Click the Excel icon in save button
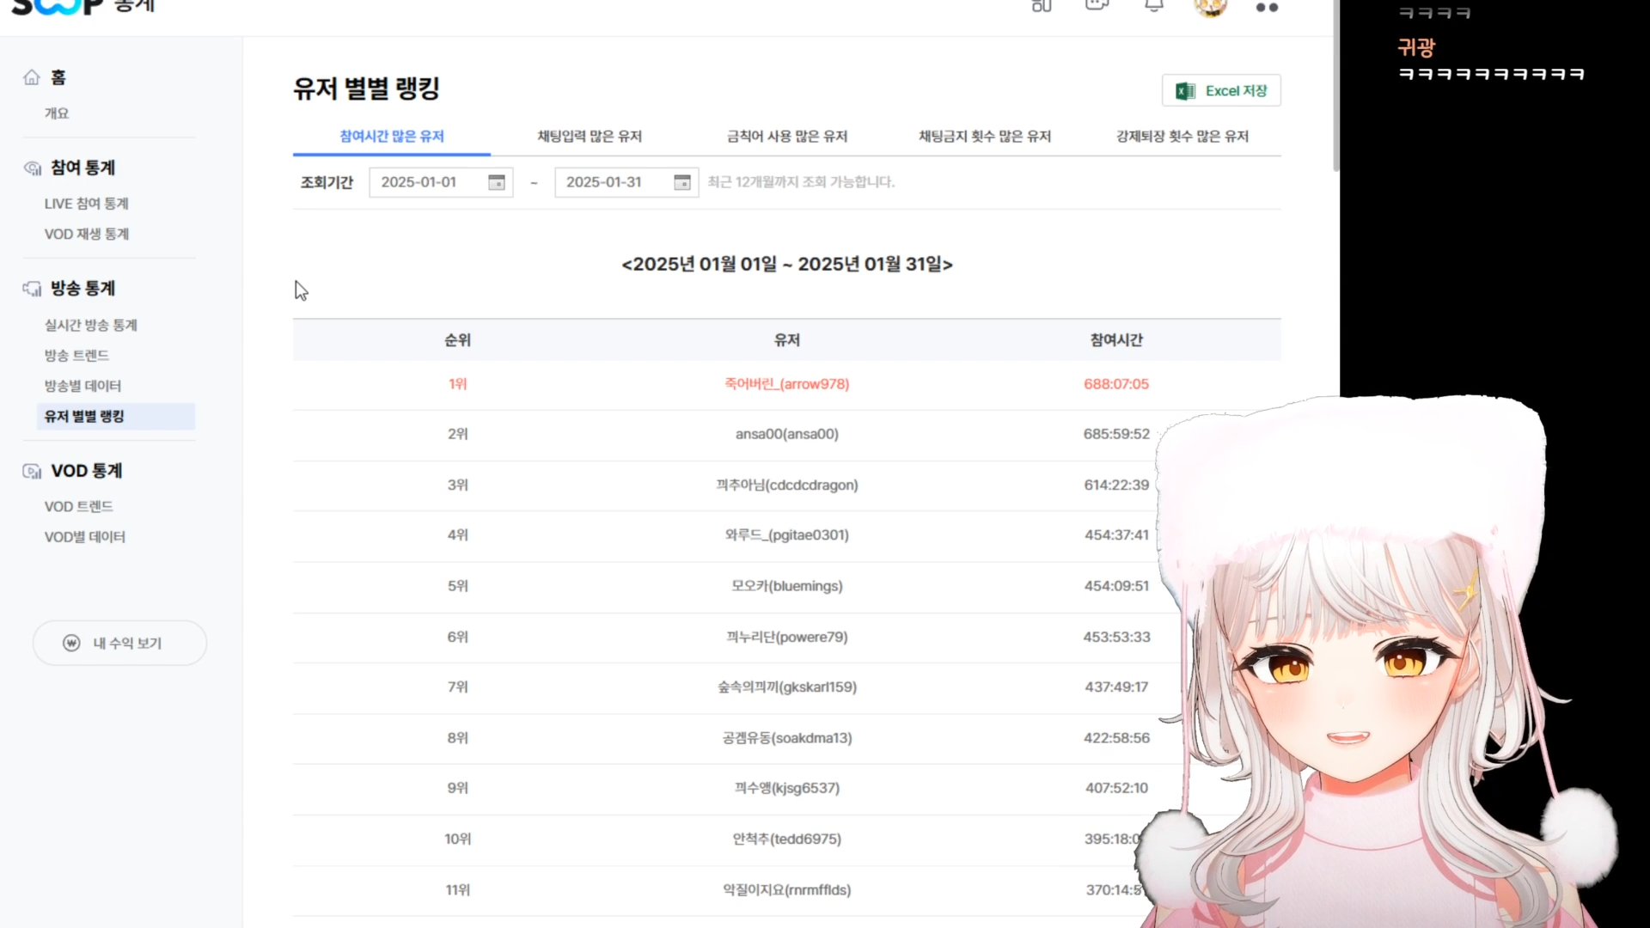The width and height of the screenshot is (1650, 928). pos(1185,91)
